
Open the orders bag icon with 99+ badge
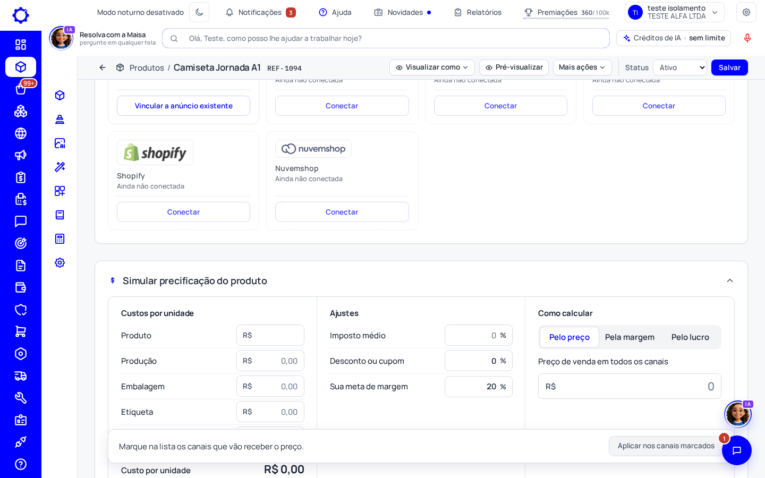pyautogui.click(x=21, y=89)
